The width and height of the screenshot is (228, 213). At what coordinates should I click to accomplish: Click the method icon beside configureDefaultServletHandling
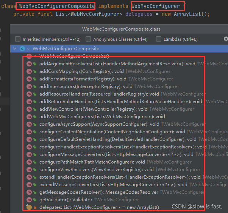29,139
